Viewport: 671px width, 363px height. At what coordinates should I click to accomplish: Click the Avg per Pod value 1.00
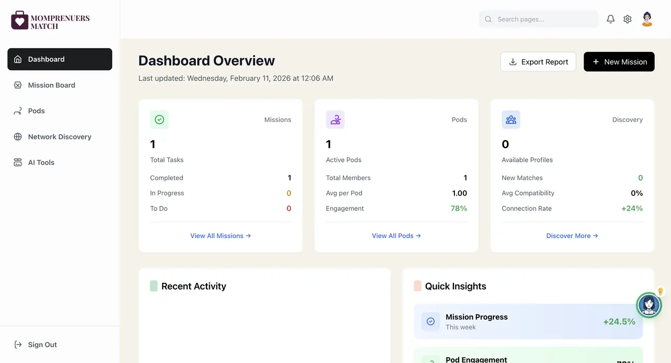tap(460, 193)
